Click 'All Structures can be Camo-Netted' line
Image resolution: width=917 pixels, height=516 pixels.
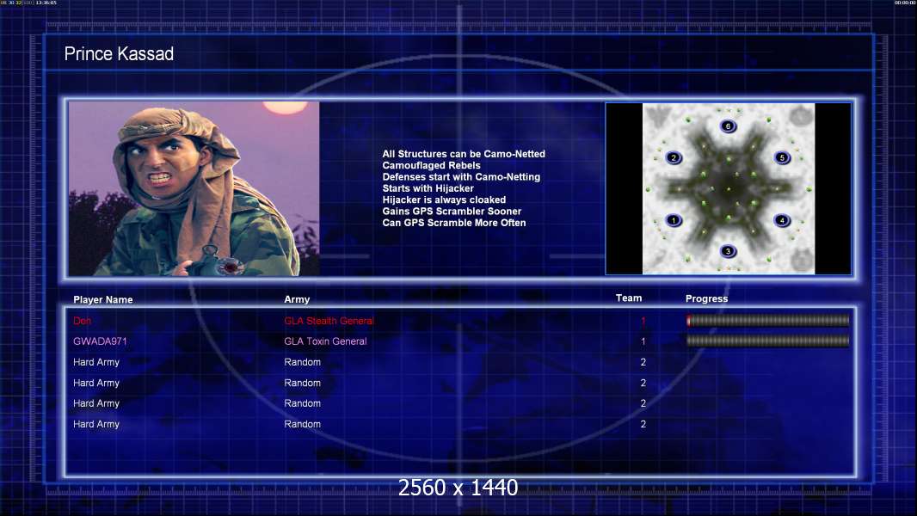pos(464,154)
